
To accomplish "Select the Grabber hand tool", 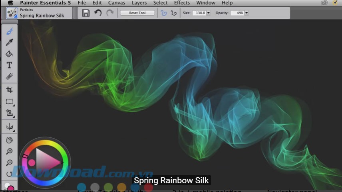I will pyautogui.click(x=9, y=140).
